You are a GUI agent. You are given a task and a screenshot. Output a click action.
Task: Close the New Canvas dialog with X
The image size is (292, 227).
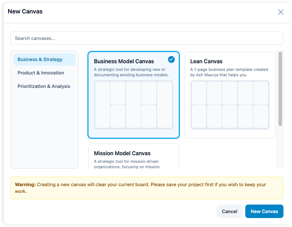click(281, 12)
